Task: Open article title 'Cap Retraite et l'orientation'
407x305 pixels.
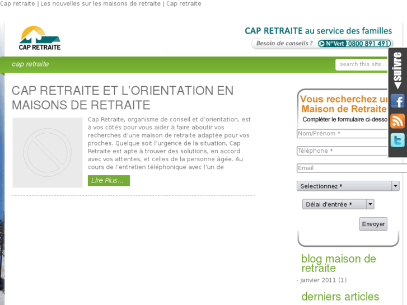Action: click(123, 98)
